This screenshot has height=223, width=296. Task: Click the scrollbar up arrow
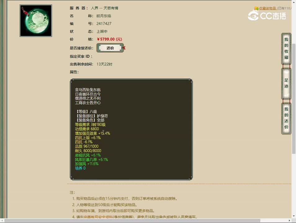click(294, 2)
